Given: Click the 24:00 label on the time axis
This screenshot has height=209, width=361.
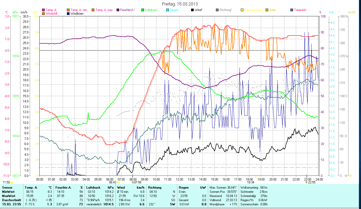Looking at the screenshot, I should point(319,179).
